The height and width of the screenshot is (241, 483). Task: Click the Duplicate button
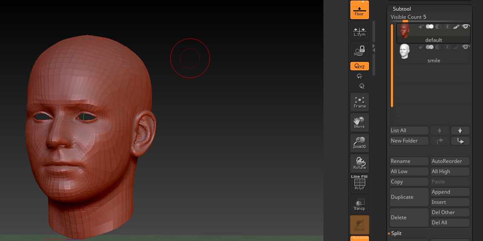[409, 197]
